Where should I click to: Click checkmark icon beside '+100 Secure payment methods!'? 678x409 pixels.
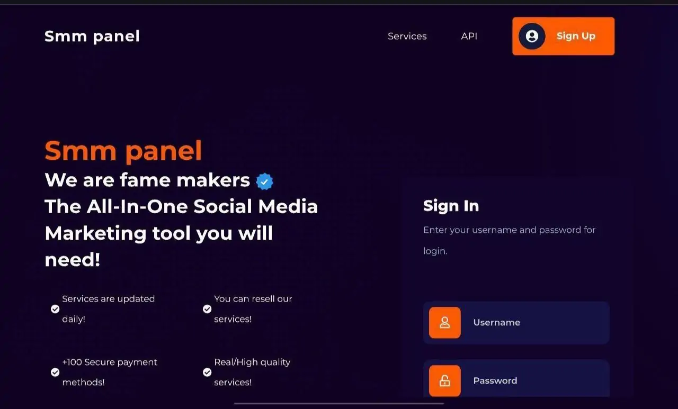55,372
